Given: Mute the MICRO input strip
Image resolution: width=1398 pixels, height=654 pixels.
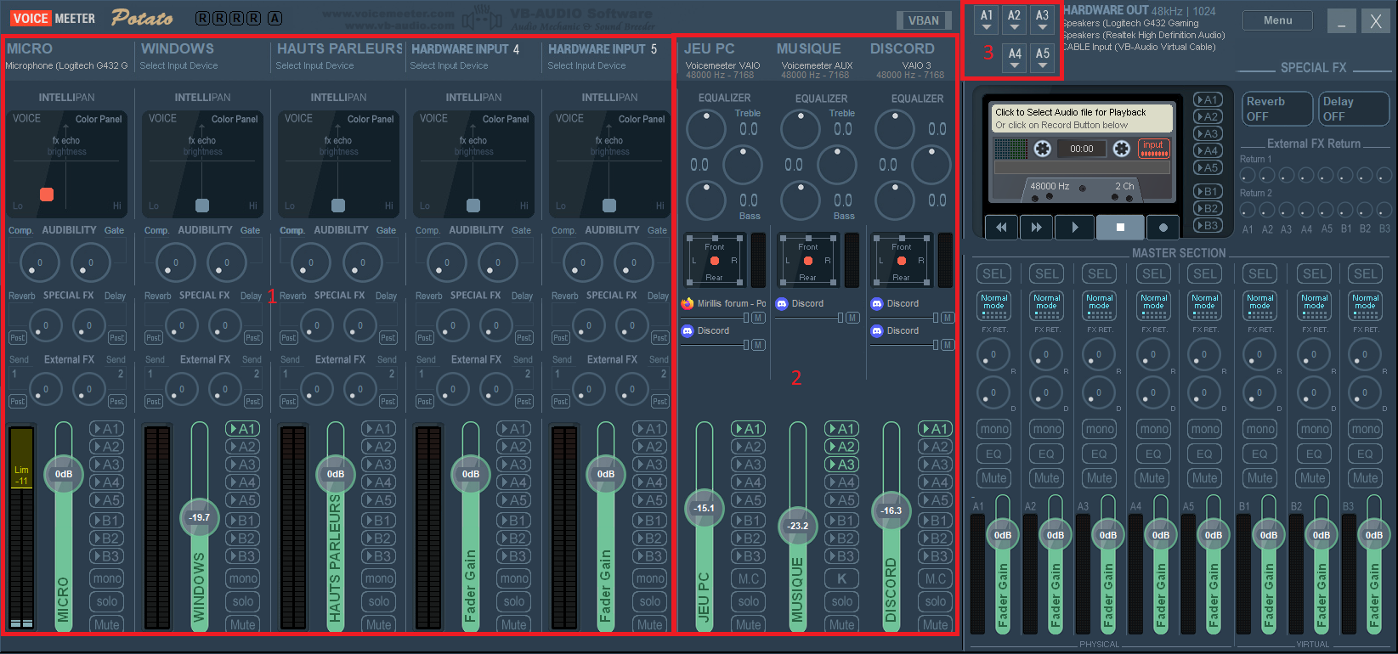Looking at the screenshot, I should (x=107, y=624).
